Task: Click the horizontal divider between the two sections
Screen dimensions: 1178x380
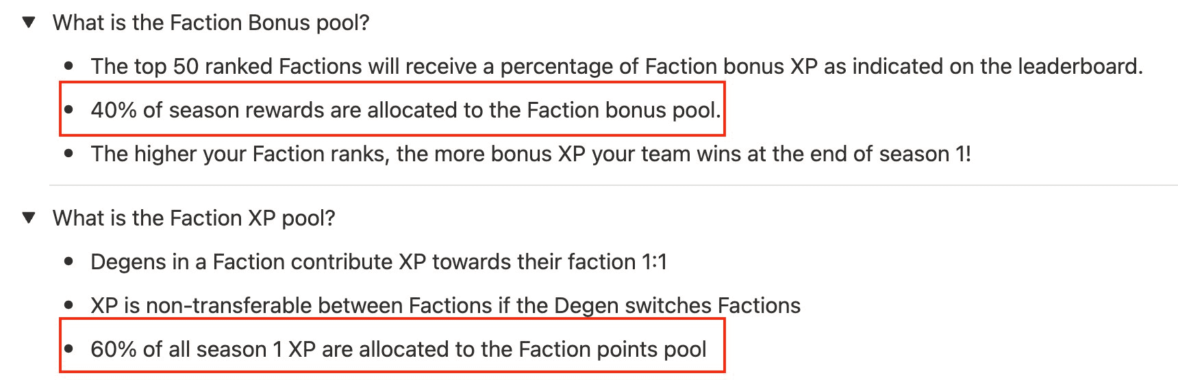Action: coord(613,185)
